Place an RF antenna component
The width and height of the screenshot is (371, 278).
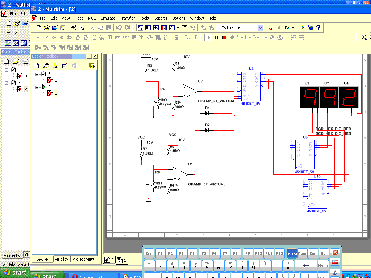pyautogui.click(x=142, y=37)
